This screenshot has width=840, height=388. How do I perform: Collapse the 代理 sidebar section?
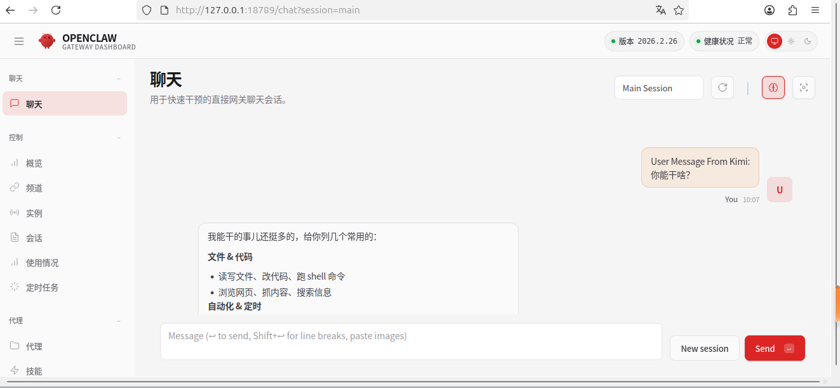(119, 321)
